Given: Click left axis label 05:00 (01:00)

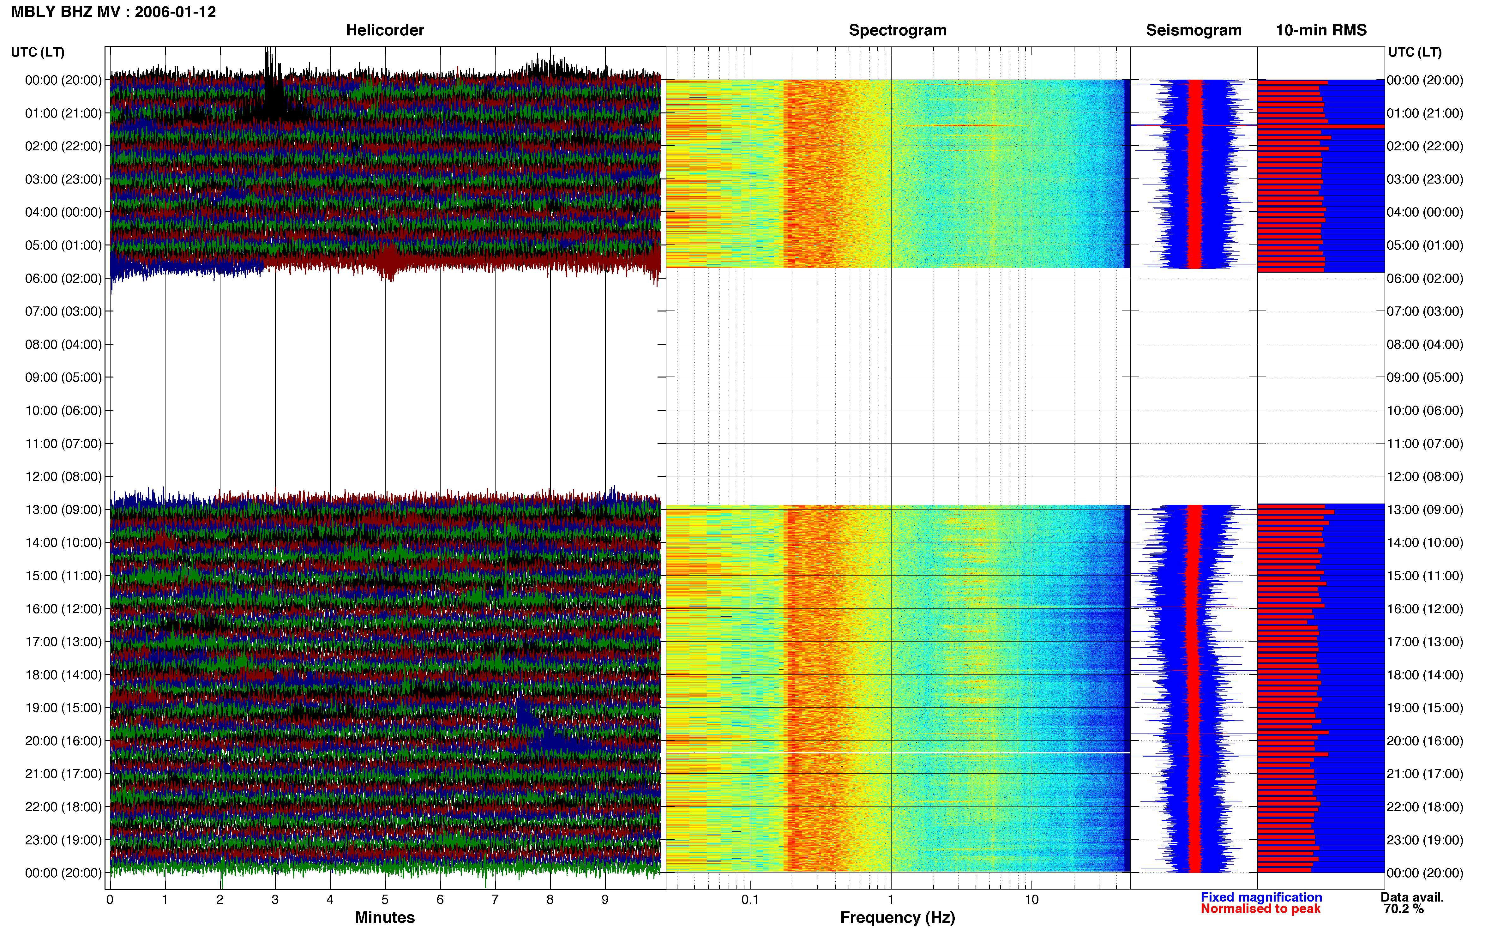Looking at the screenshot, I should click(x=63, y=245).
